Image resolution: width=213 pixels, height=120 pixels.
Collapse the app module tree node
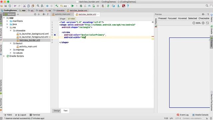(4, 18)
